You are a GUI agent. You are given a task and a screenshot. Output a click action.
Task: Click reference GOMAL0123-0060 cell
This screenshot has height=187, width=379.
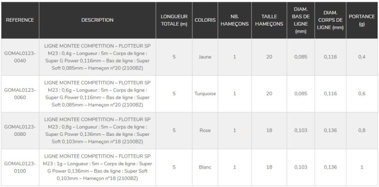pos(20,94)
